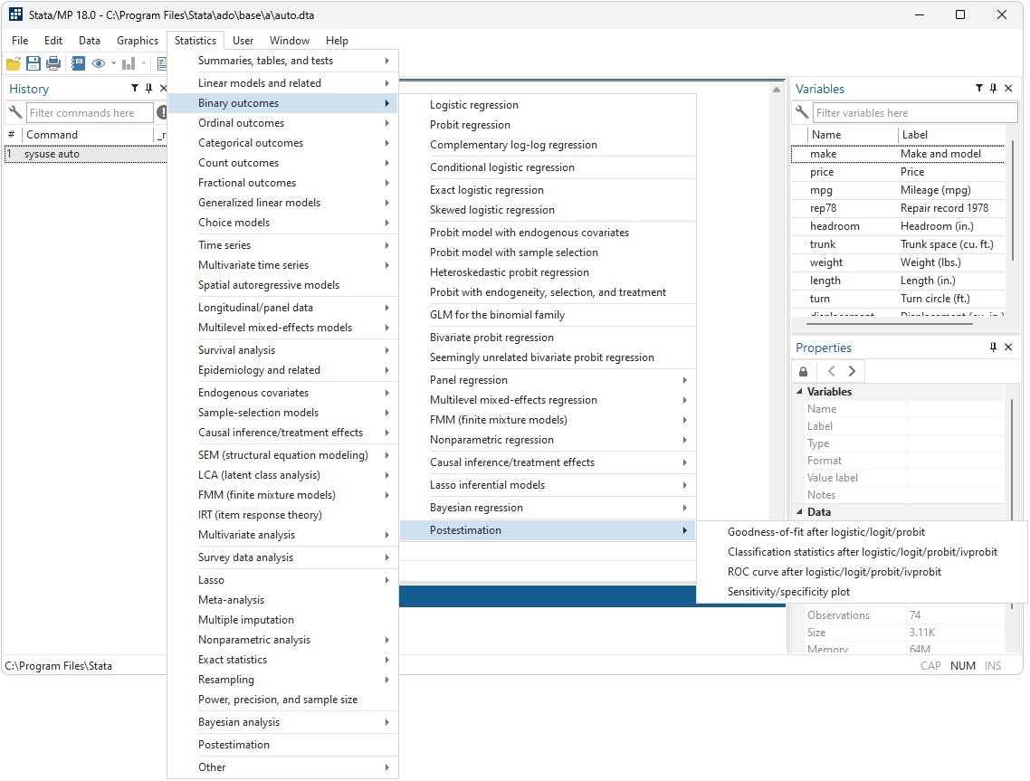
Task: Open the Data menu
Action: pos(90,40)
